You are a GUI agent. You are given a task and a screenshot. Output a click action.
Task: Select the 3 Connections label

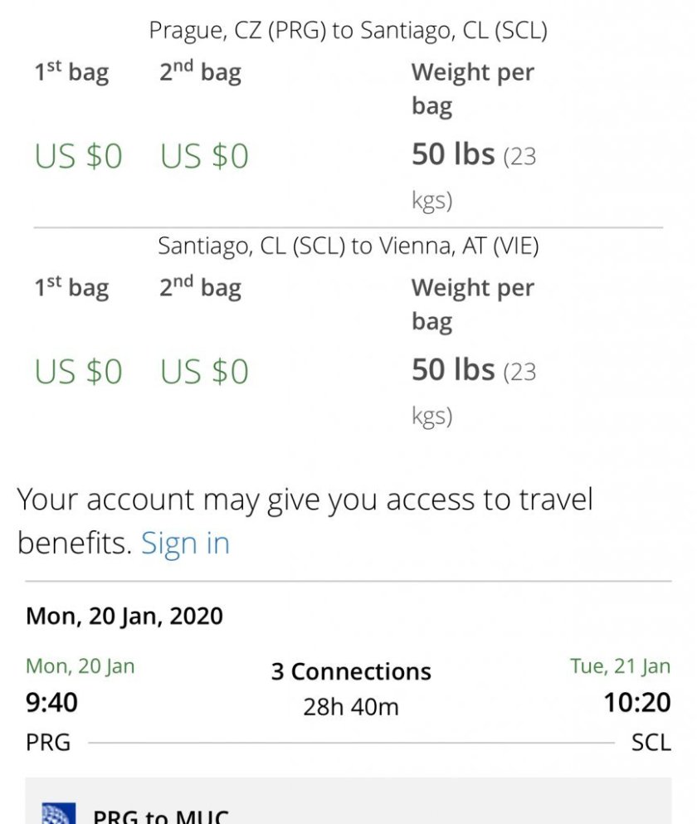(x=351, y=671)
